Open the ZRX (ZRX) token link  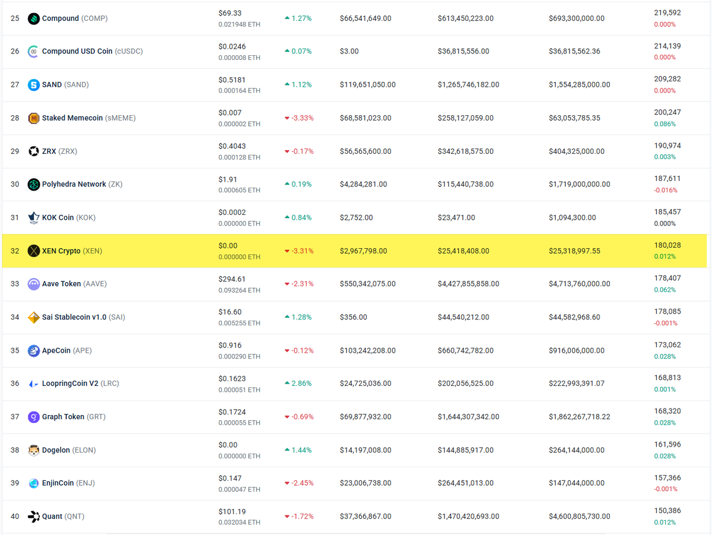coord(59,151)
